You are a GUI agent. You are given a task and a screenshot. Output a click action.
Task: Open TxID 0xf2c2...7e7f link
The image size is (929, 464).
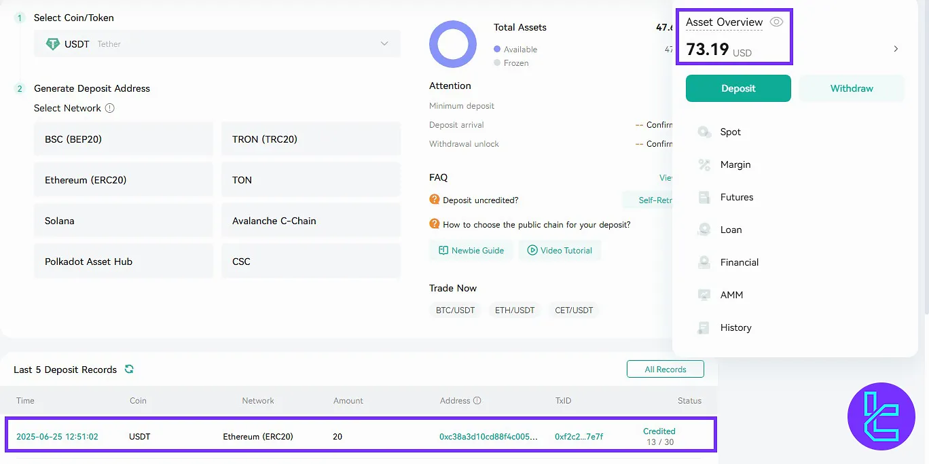(x=579, y=437)
